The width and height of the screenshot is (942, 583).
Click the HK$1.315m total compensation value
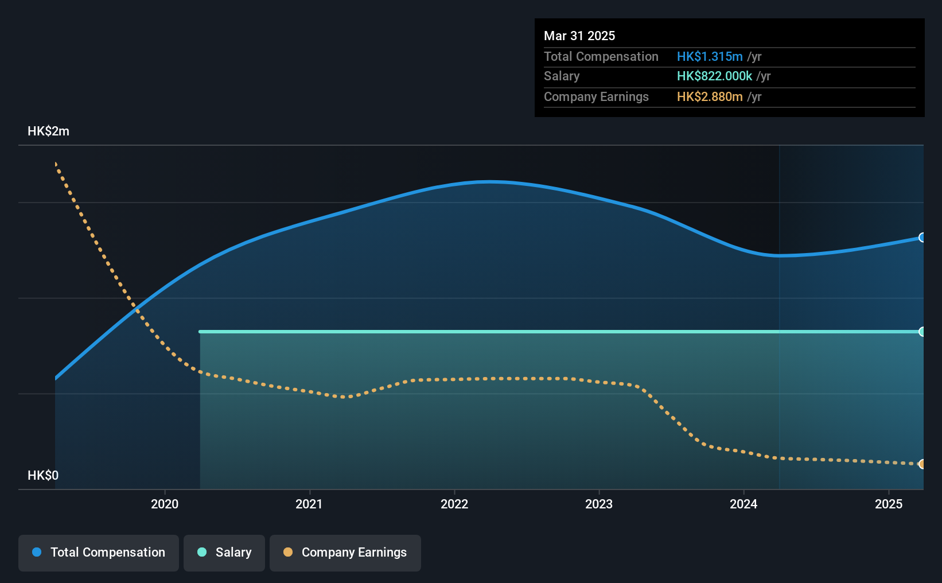(x=710, y=57)
